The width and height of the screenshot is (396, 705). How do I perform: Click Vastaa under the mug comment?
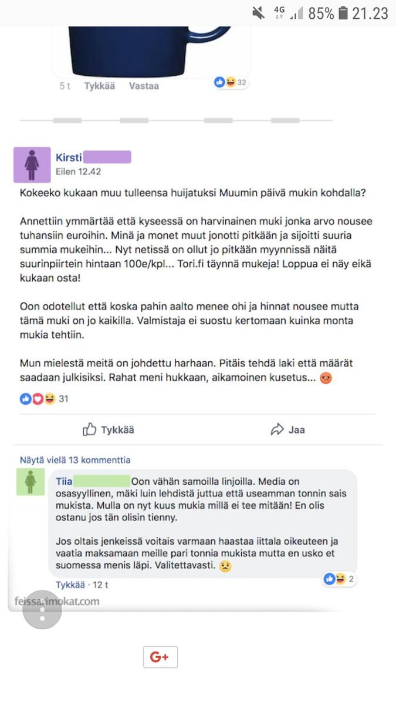tap(144, 86)
